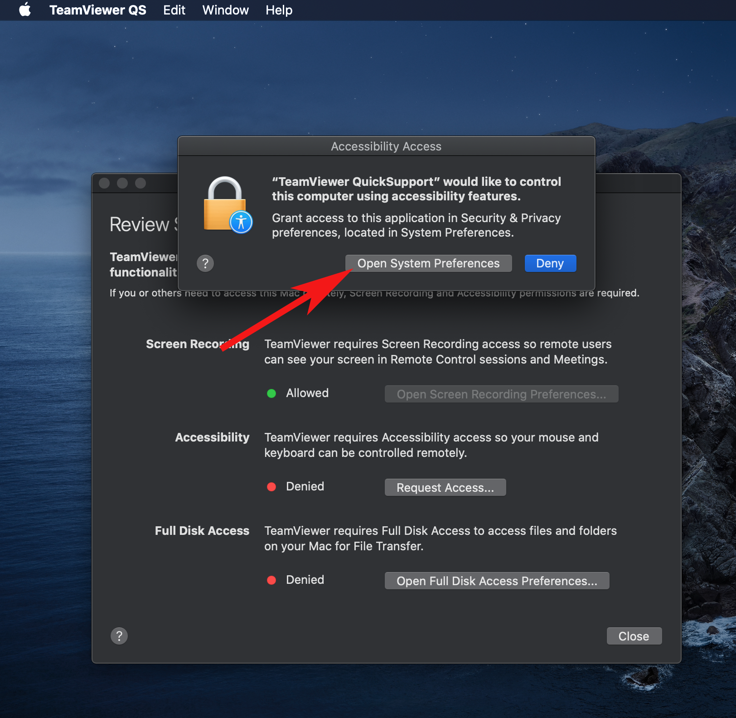736x718 pixels.
Task: Click the red close traffic light of TeamViewer window
Action: pos(104,183)
